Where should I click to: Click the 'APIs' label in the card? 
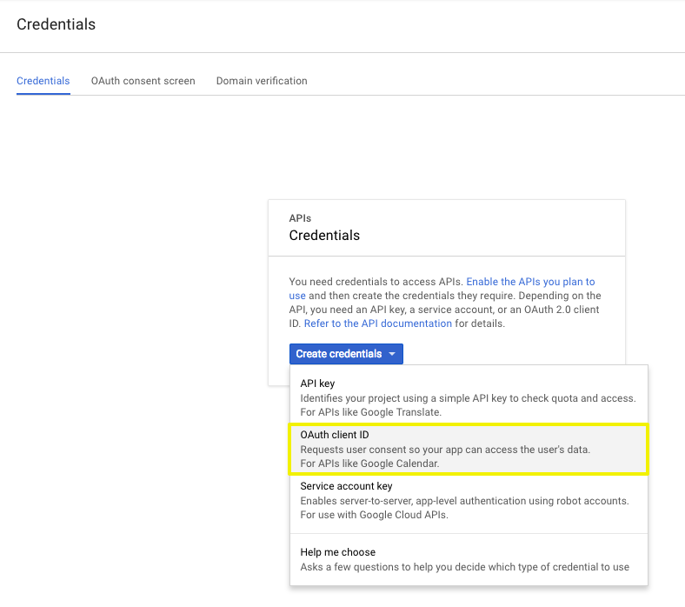pos(300,218)
